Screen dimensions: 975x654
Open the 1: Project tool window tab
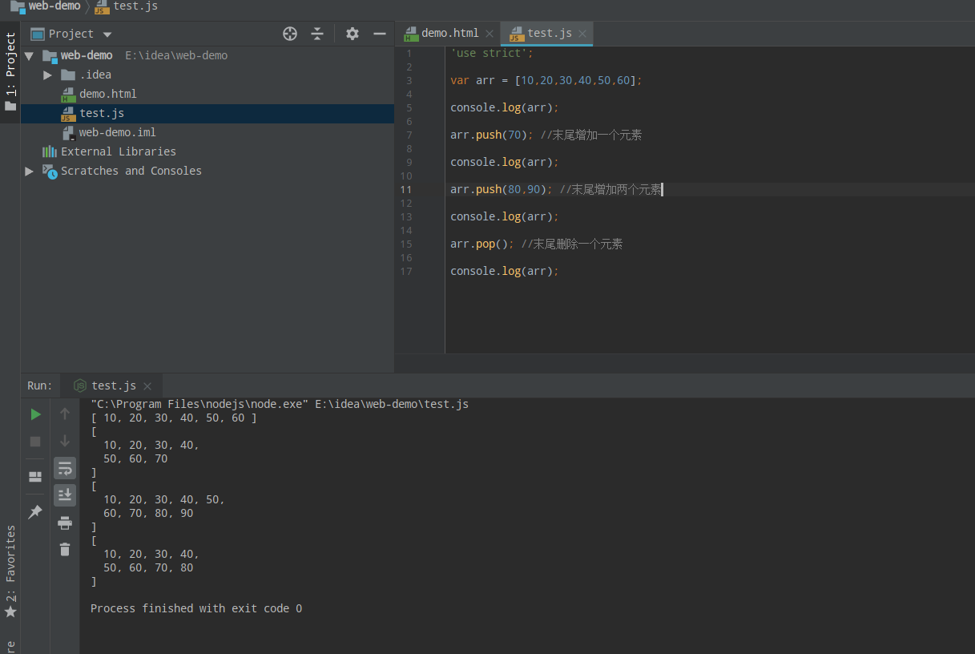10,71
